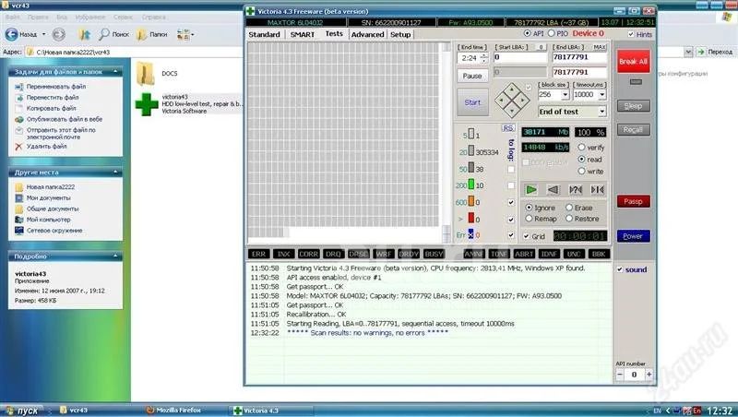Switch to the Advanced tab
The width and height of the screenshot is (738, 417).
click(367, 34)
